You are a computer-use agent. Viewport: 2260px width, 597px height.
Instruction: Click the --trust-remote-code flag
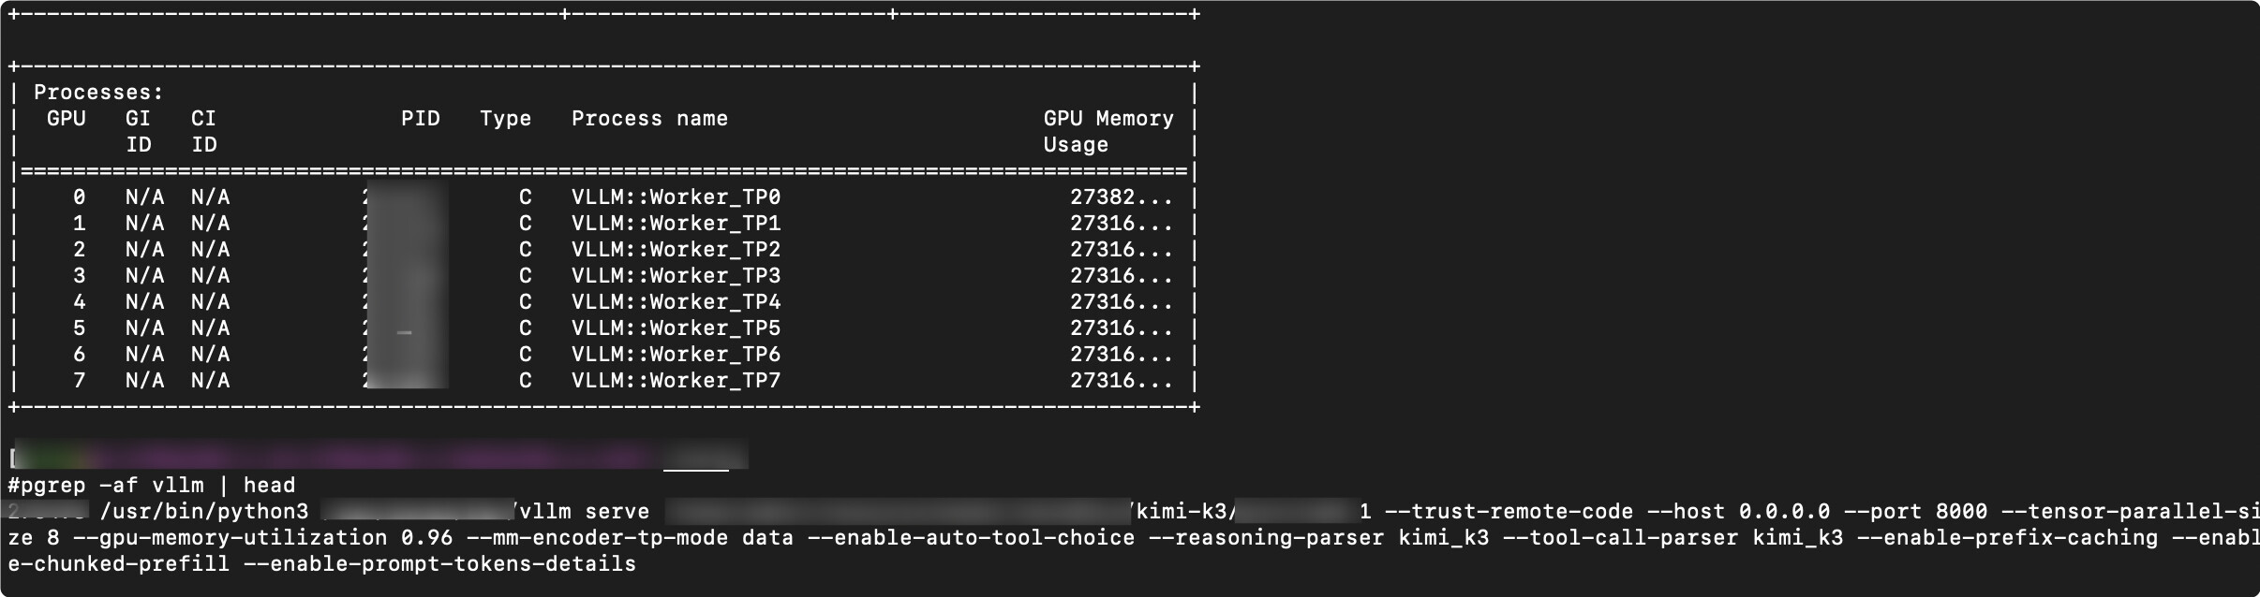click(1509, 512)
